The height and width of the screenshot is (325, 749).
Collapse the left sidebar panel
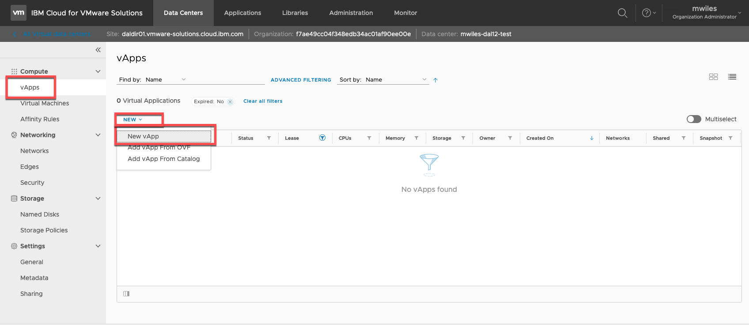(98, 50)
